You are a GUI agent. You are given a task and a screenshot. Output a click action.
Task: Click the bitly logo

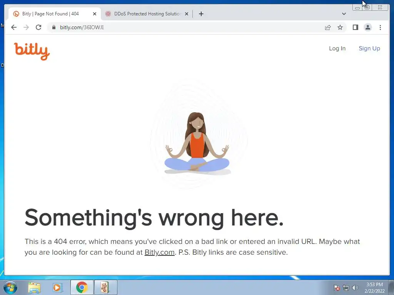[32, 51]
